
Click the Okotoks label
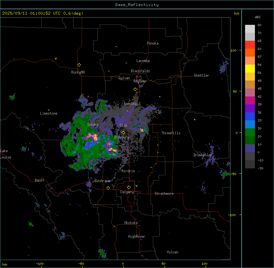131,223
